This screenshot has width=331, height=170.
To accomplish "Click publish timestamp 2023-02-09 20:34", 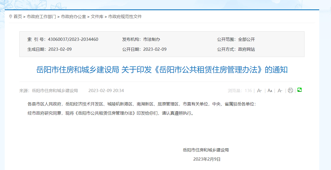I will click(106, 90).
